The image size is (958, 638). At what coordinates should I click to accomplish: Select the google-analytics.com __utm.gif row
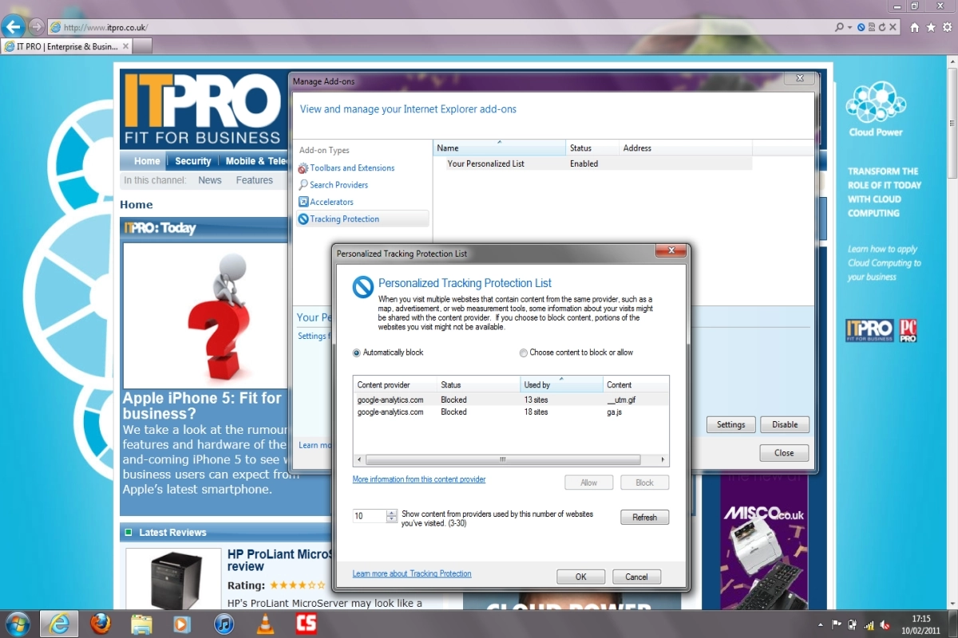point(511,400)
